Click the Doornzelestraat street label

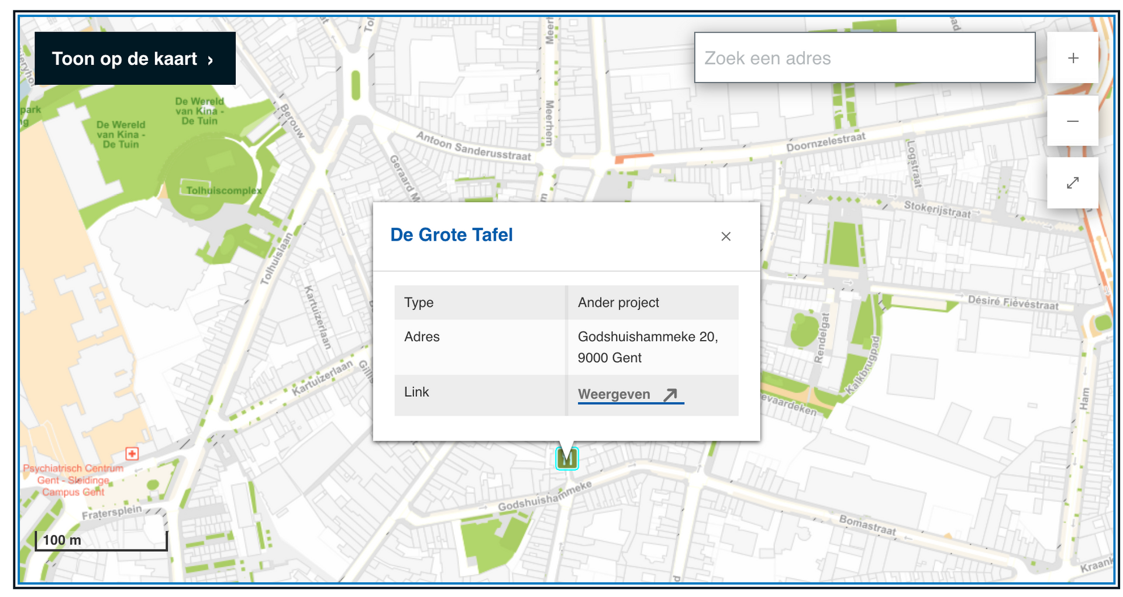(825, 142)
